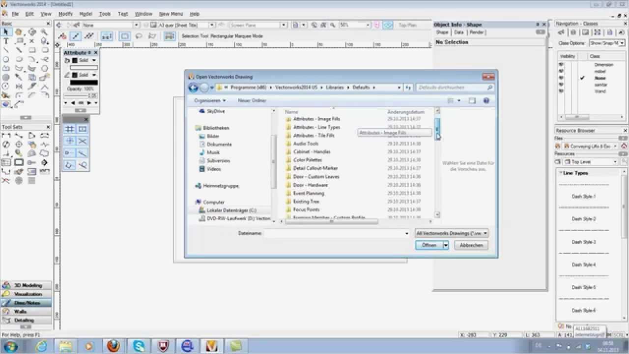Viewport: 629px width, 354px height.
Task: Select the Text tool in Basic palette
Action: [x=6, y=41]
